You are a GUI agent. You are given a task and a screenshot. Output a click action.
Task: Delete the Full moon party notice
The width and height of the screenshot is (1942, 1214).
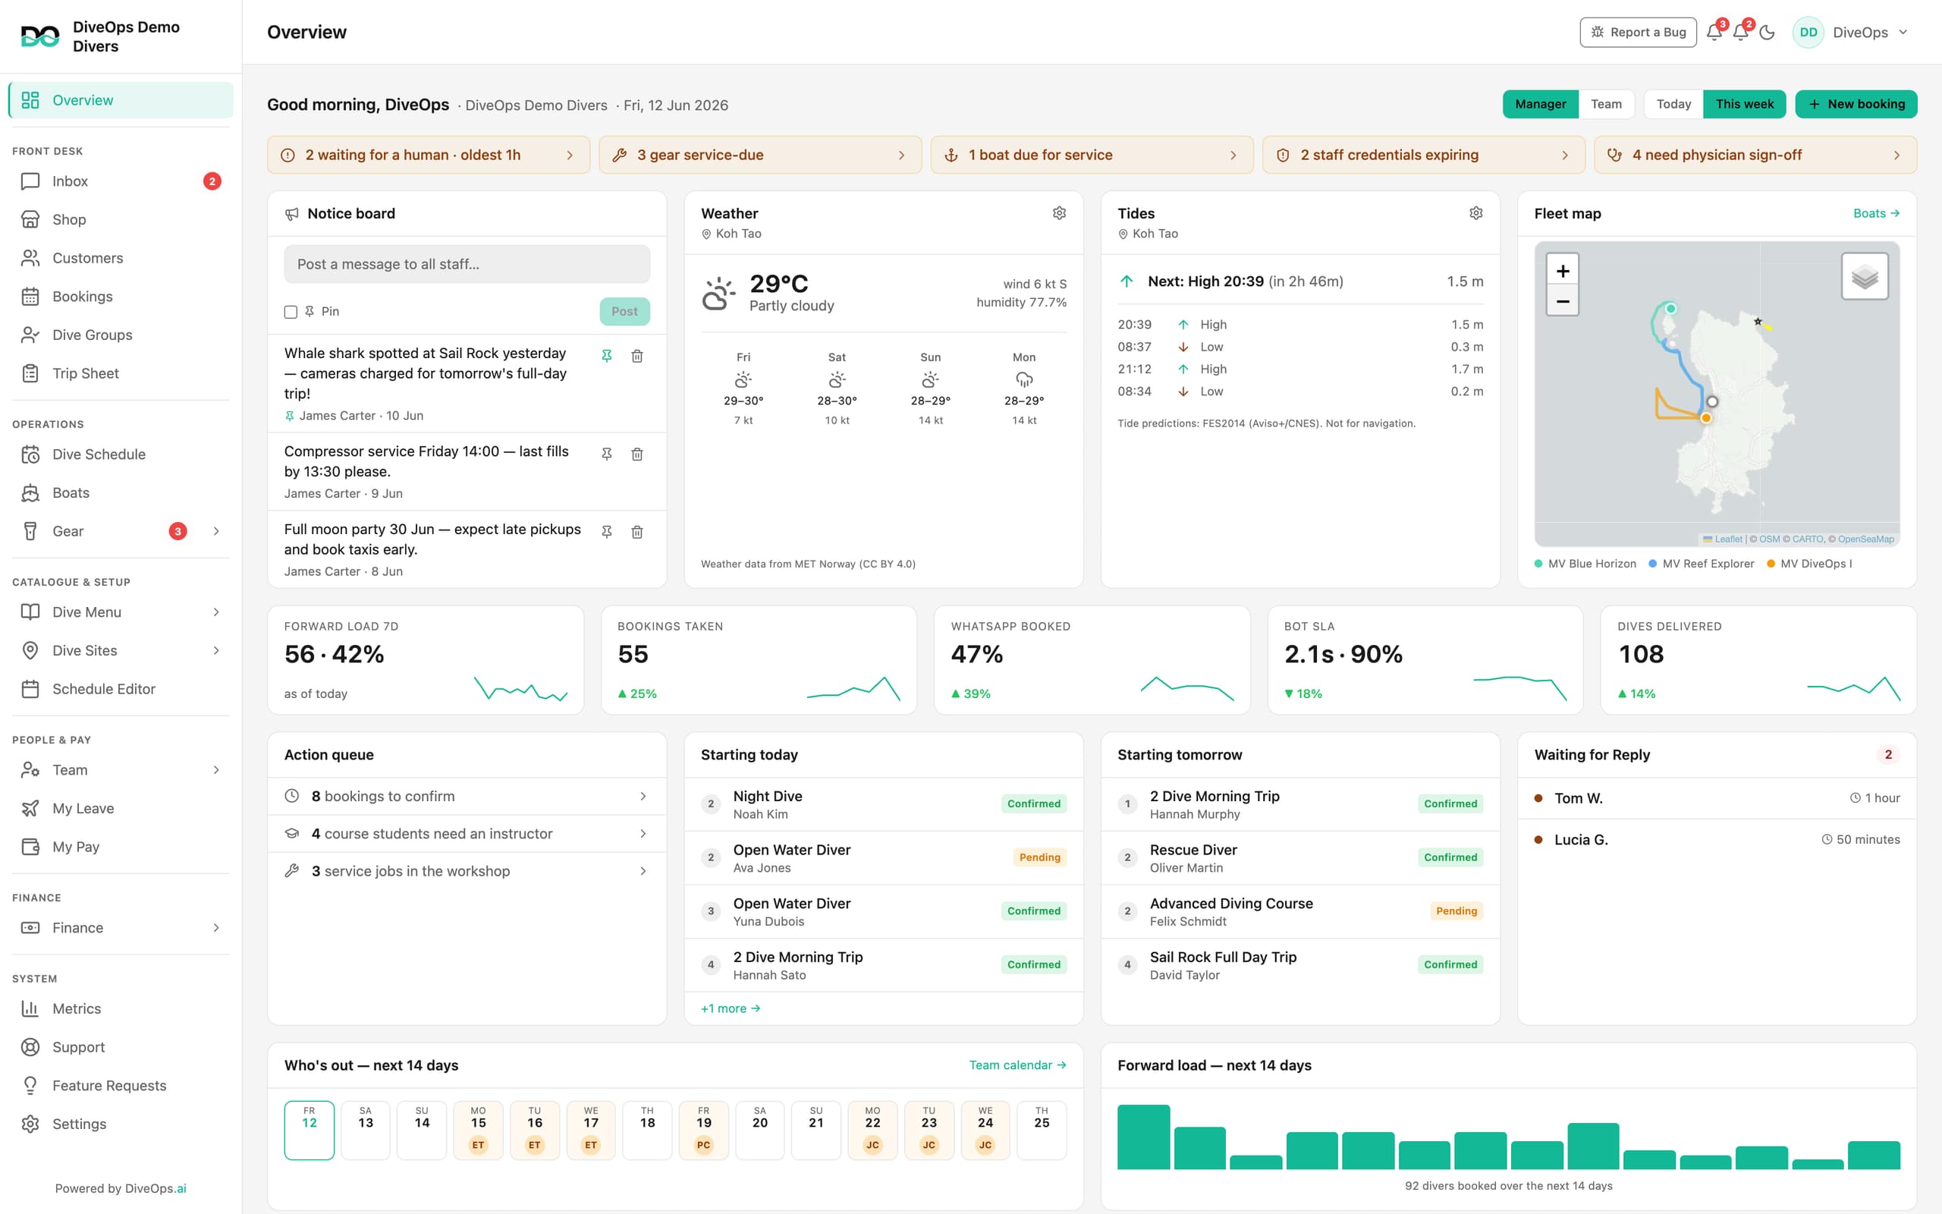coord(637,532)
